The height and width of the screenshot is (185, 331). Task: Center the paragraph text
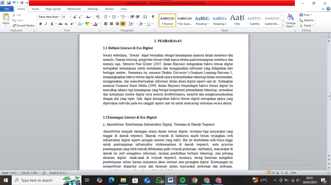coord(111,24)
